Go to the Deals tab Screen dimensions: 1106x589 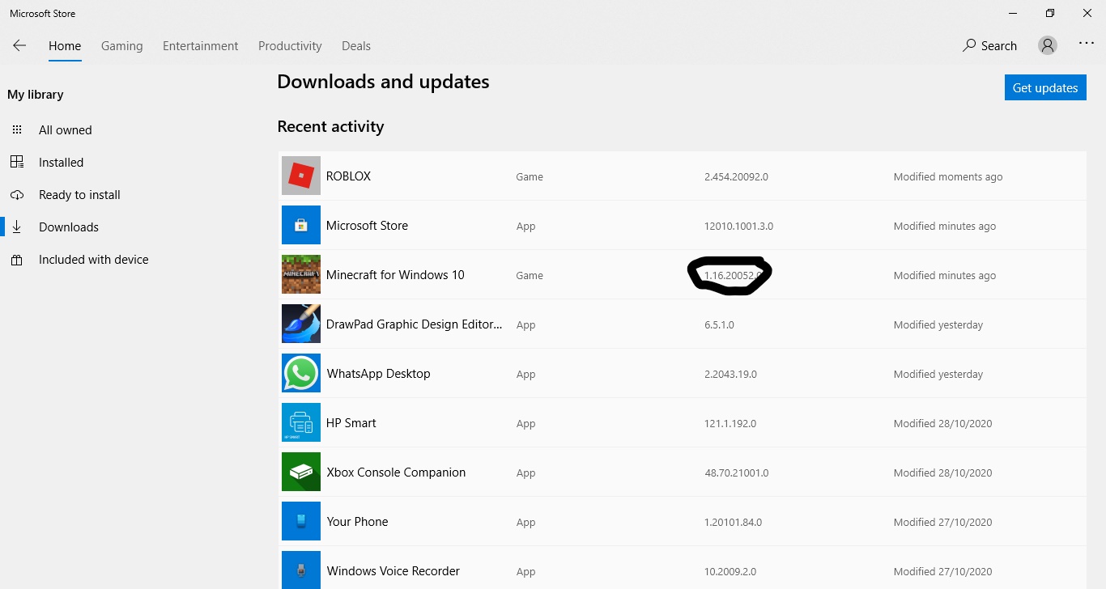pyautogui.click(x=356, y=46)
